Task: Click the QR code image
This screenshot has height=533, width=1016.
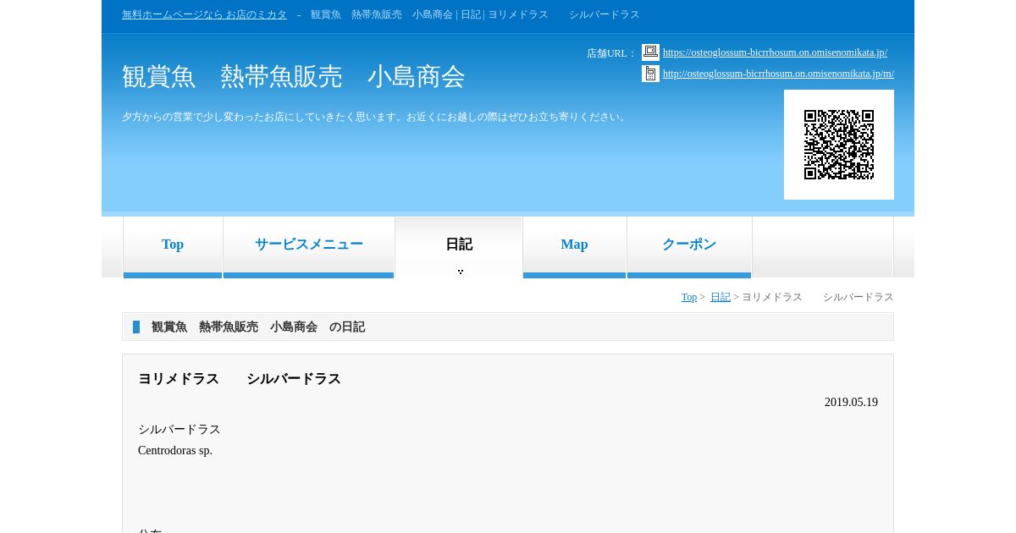Action: 839,145
